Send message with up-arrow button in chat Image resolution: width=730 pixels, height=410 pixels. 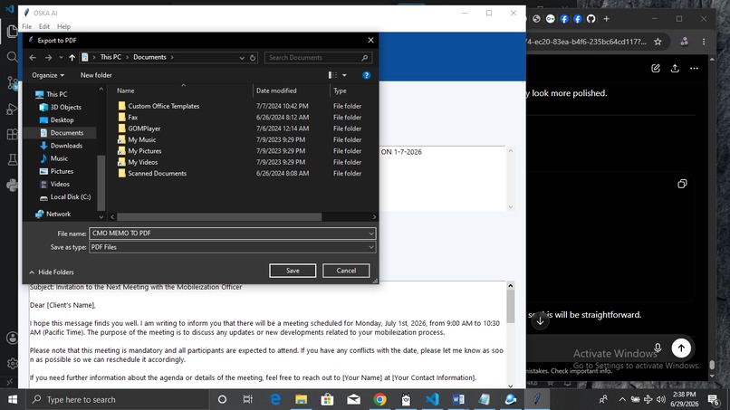681,348
